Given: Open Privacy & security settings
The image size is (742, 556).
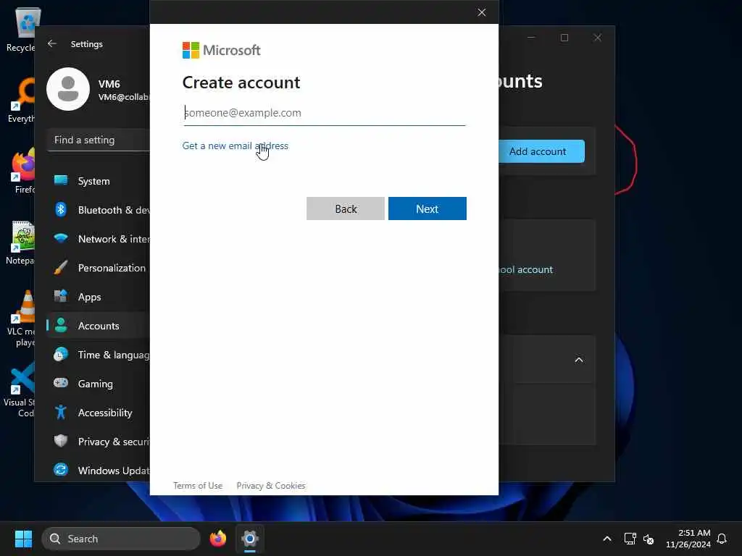Looking at the screenshot, I should [x=99, y=442].
